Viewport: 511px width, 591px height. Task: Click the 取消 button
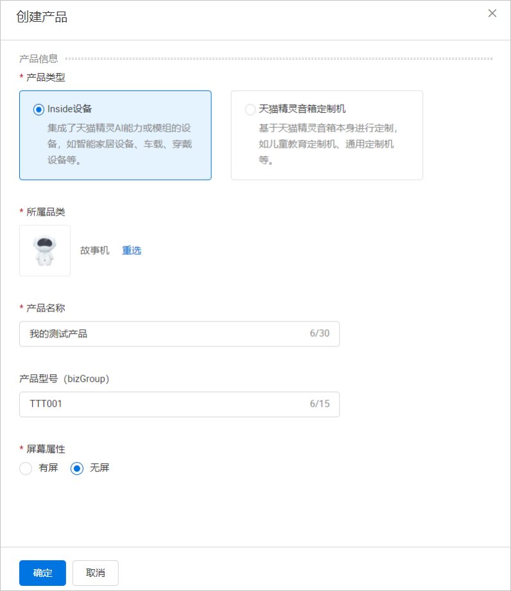[x=96, y=573]
